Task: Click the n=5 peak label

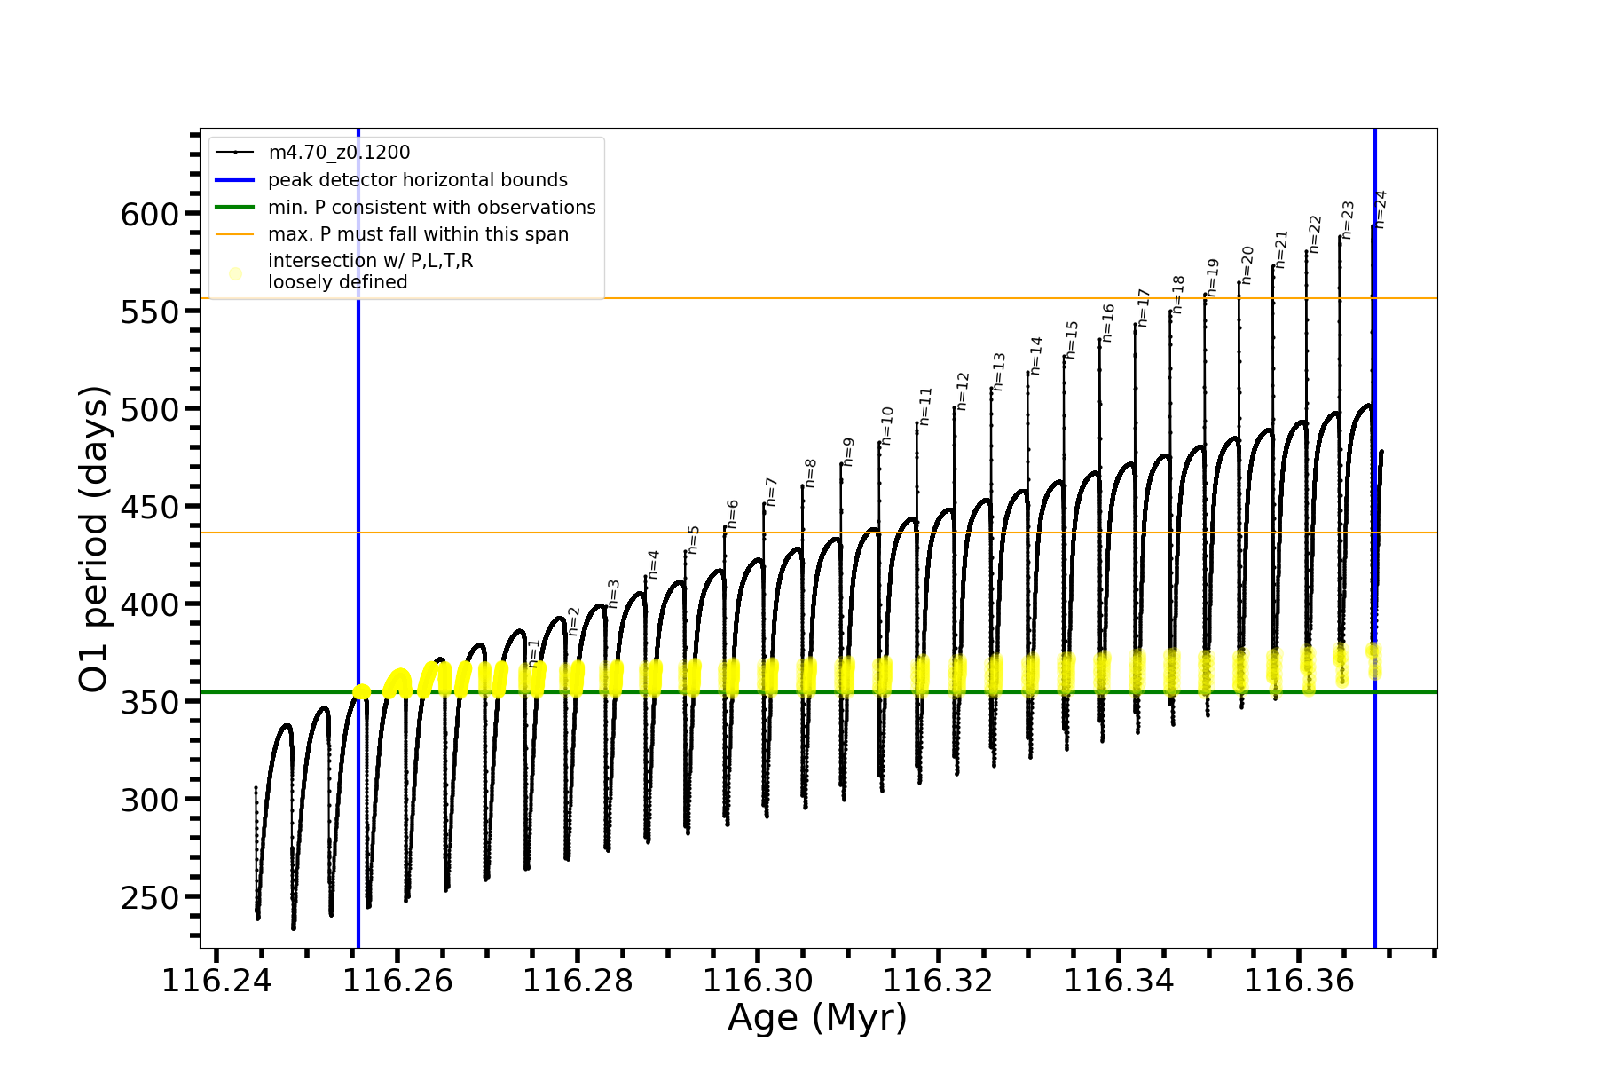Action: point(693,540)
